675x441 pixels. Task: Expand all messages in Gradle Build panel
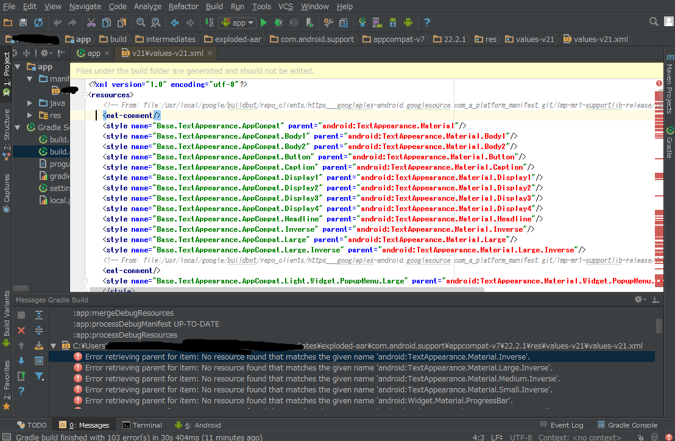pos(39,316)
